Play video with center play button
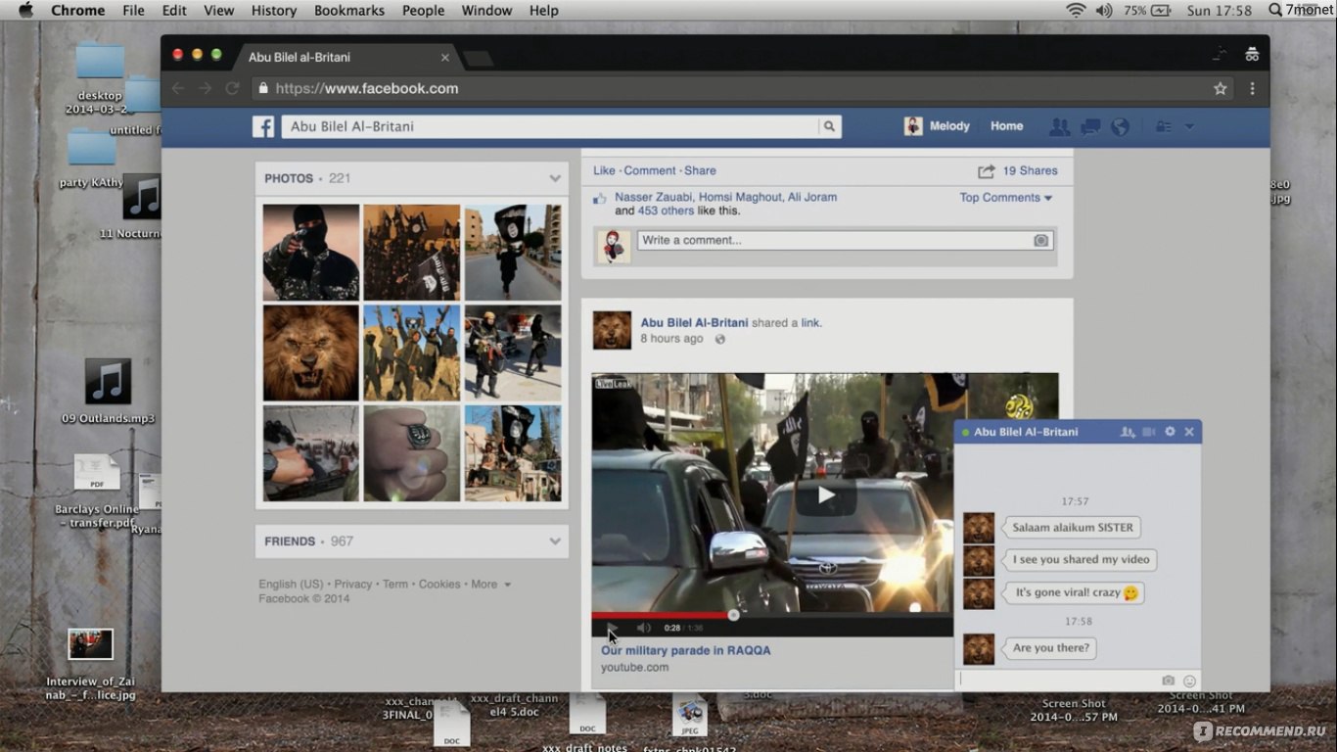The width and height of the screenshot is (1337, 752). click(x=826, y=495)
